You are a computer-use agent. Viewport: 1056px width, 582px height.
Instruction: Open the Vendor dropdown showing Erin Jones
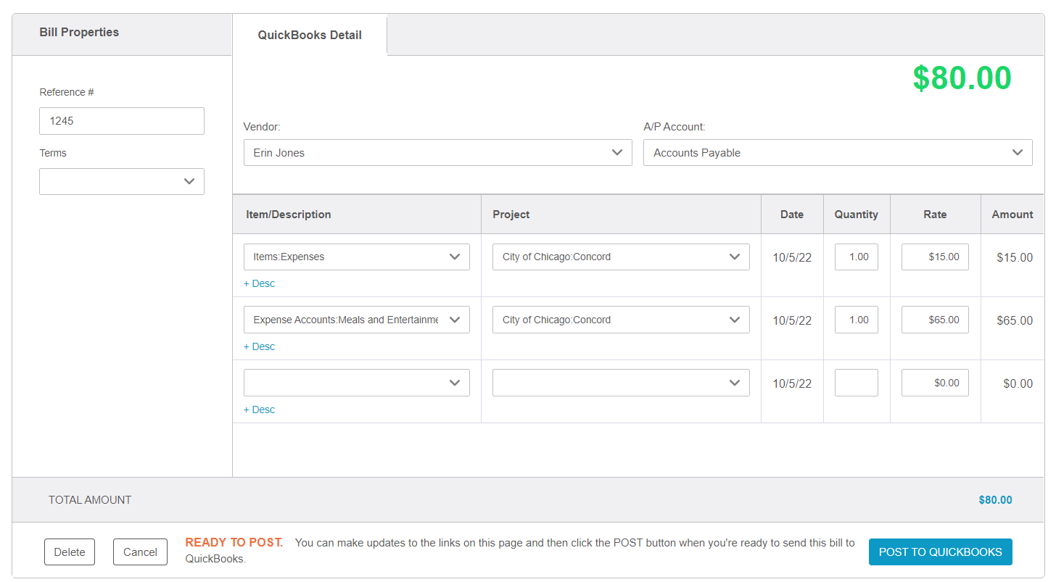tap(438, 153)
